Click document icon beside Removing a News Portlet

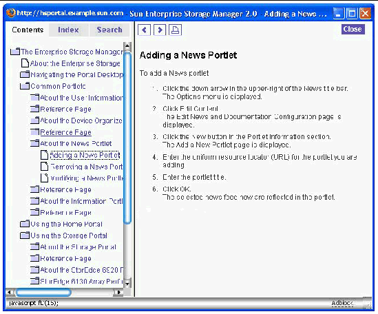tap(44, 167)
